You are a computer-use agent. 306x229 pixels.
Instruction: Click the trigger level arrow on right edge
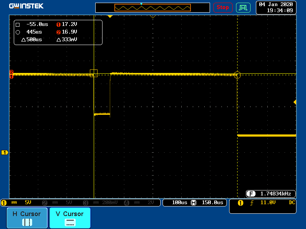(295, 102)
